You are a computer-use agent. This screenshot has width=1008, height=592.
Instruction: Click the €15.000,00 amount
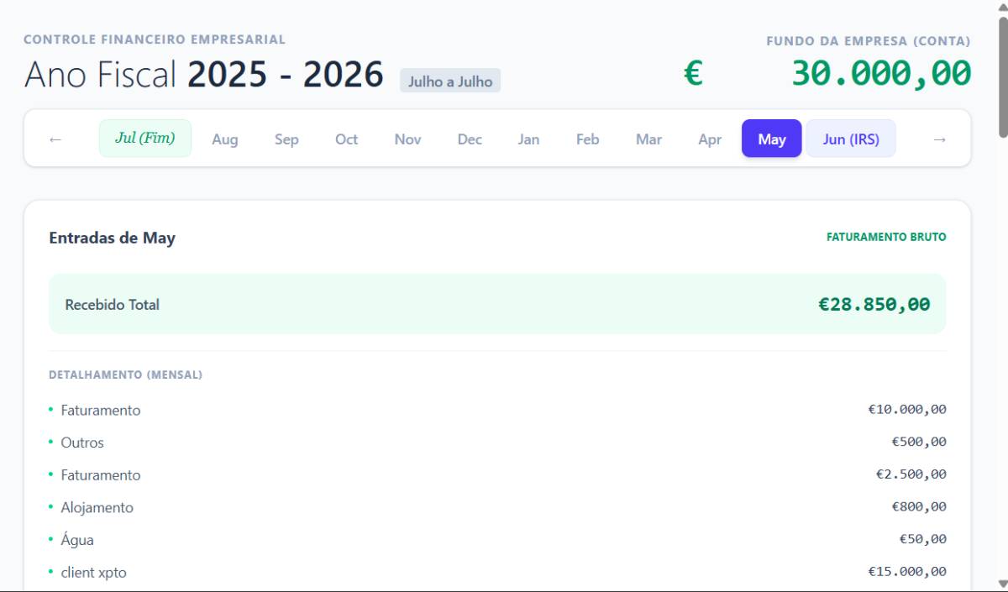[x=907, y=571]
